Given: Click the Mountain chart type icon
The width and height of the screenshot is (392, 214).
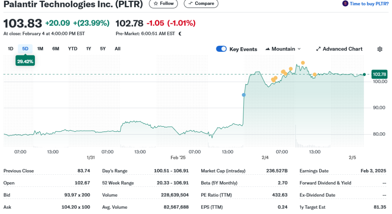Looking at the screenshot, I should (267, 49).
